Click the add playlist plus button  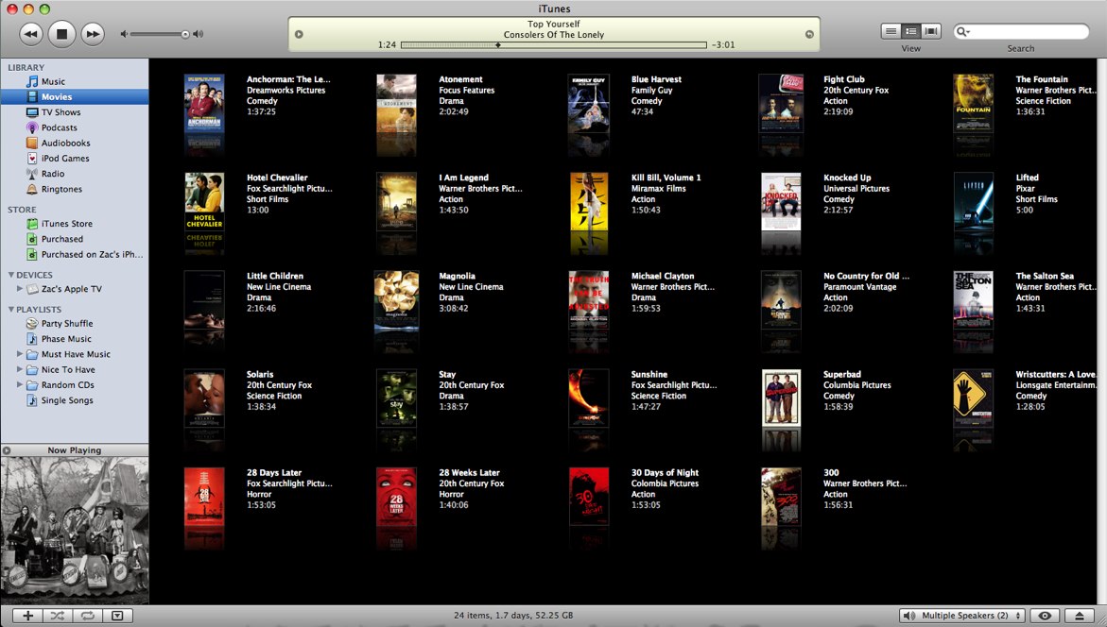click(27, 616)
